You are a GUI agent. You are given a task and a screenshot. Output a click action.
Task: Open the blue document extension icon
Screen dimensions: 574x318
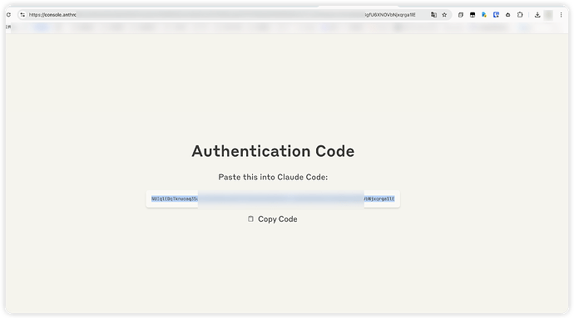point(484,15)
